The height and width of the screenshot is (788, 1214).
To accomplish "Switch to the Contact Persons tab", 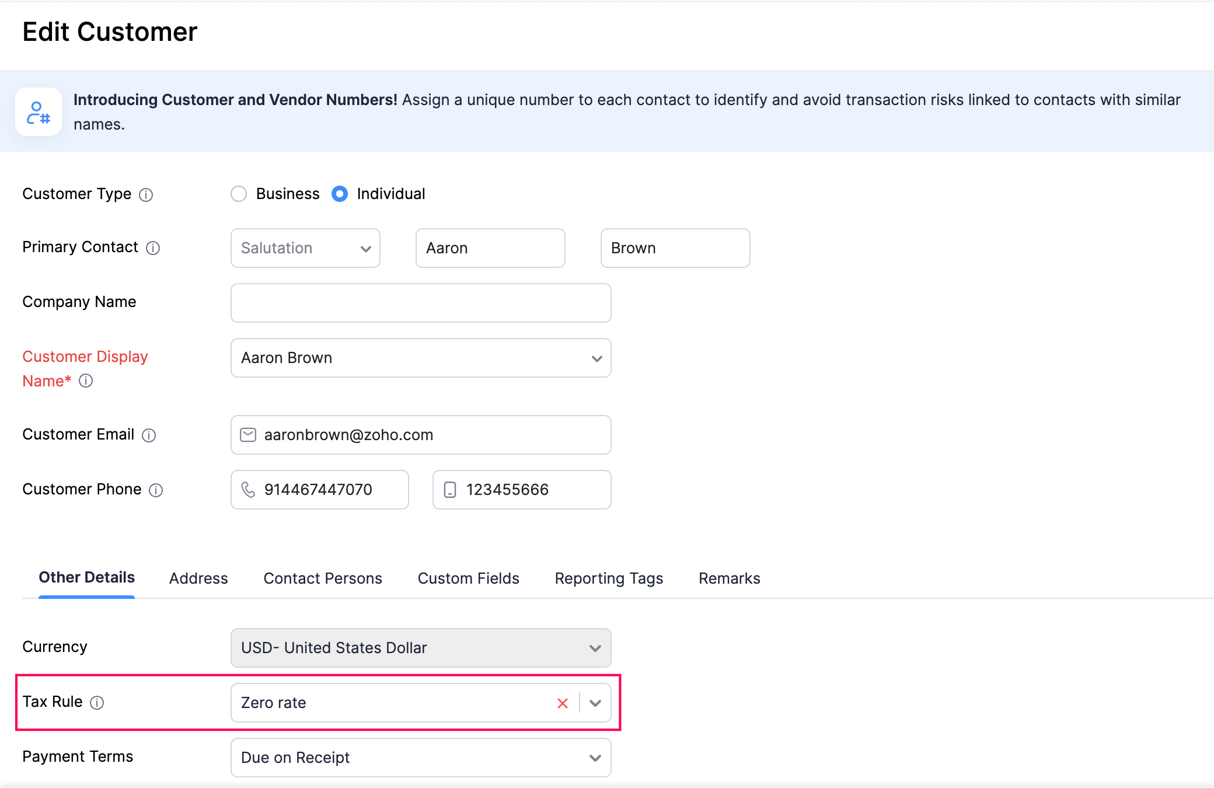I will (x=322, y=578).
